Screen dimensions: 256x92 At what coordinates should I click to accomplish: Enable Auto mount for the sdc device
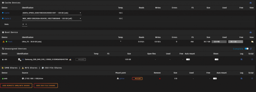click(188, 59)
